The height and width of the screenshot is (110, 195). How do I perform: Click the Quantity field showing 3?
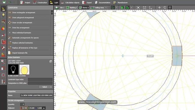point(22,105)
